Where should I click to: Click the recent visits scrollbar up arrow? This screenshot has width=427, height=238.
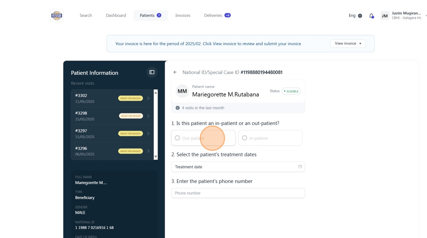pos(155,92)
